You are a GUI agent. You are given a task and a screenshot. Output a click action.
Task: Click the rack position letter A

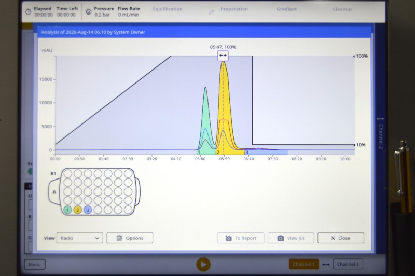[x=54, y=192]
